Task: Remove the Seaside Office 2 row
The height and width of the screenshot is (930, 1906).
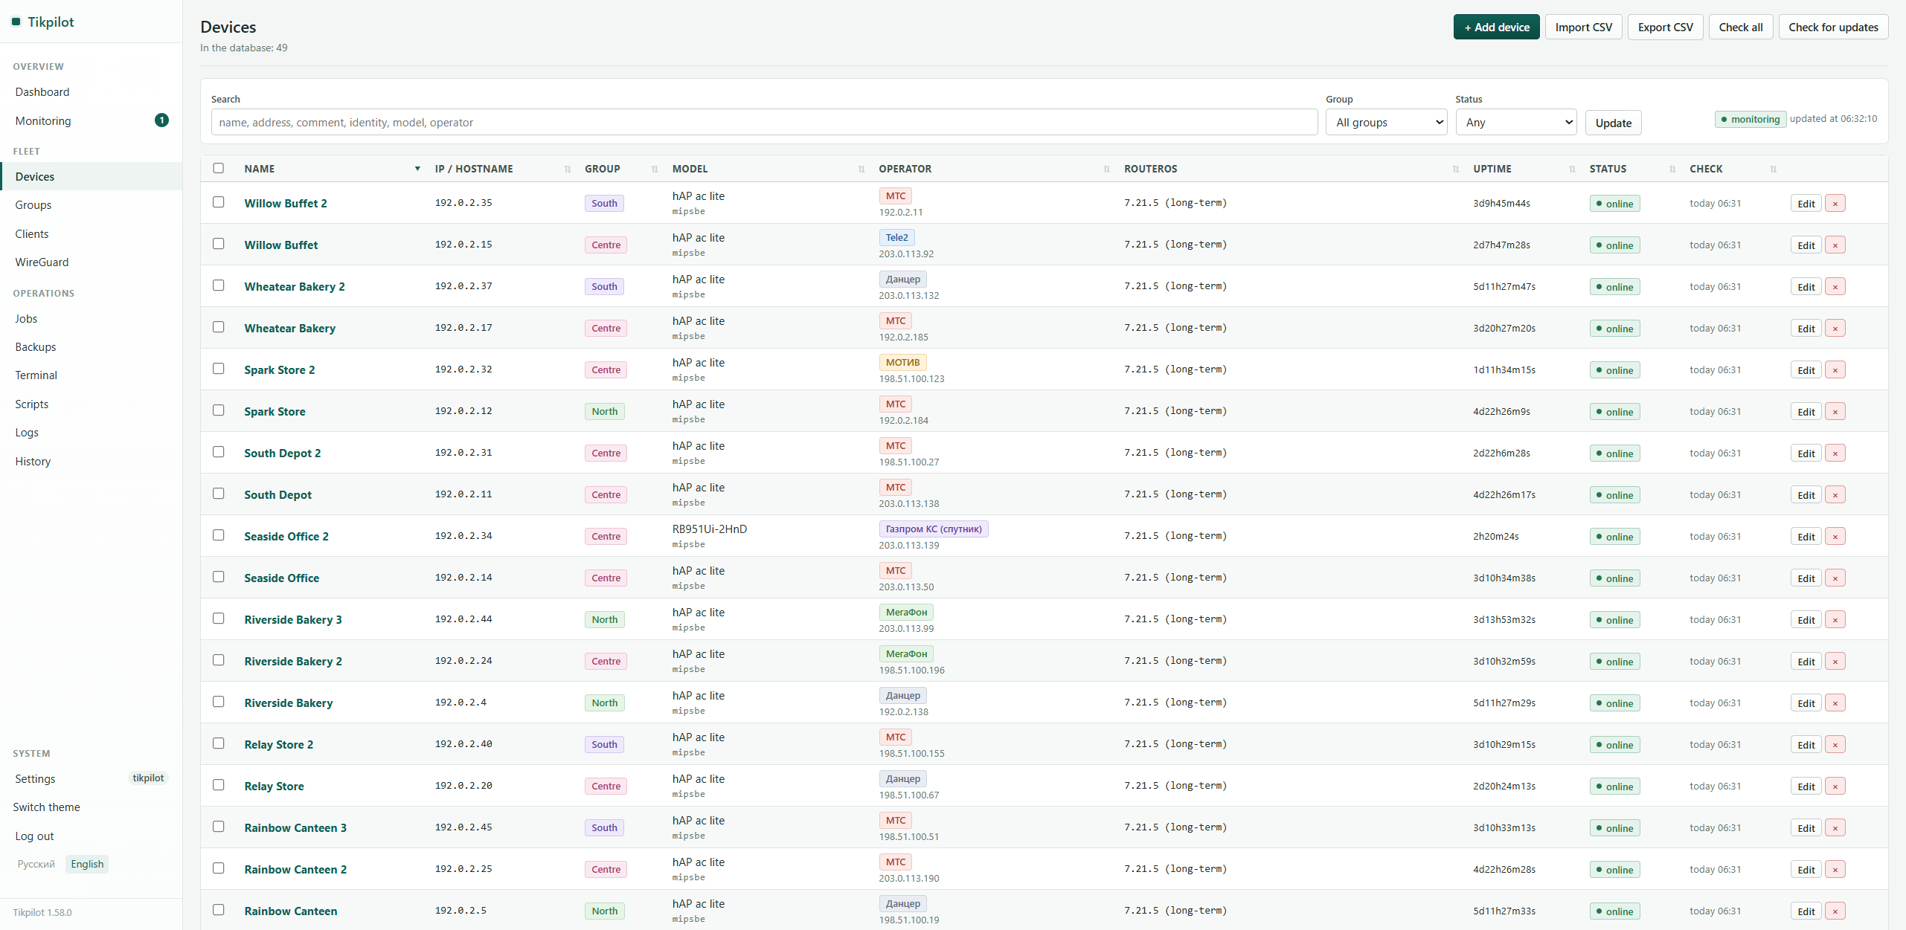Action: (x=1835, y=537)
